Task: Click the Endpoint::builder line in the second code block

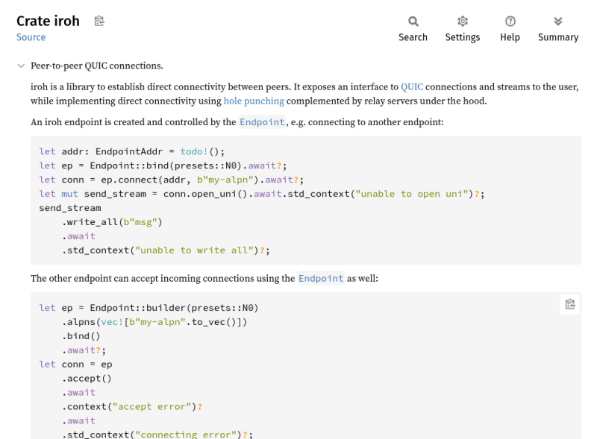Action: 149,308
